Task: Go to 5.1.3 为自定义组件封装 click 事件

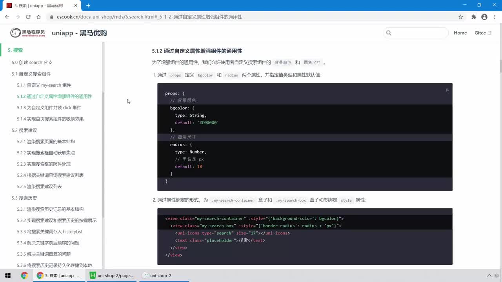Action: click(x=49, y=107)
